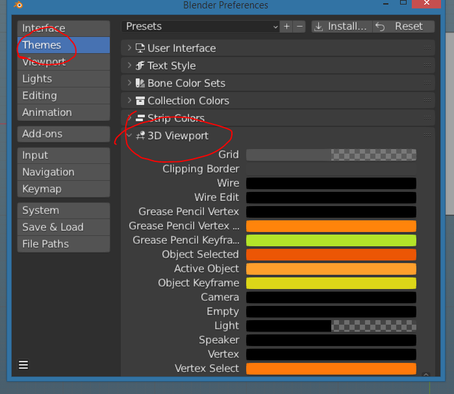Open the Presets dropdown

tap(200, 27)
